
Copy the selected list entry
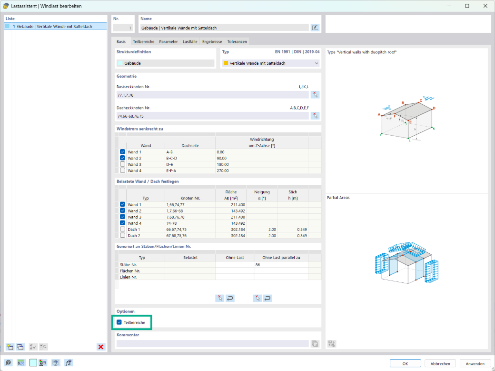coord(20,347)
